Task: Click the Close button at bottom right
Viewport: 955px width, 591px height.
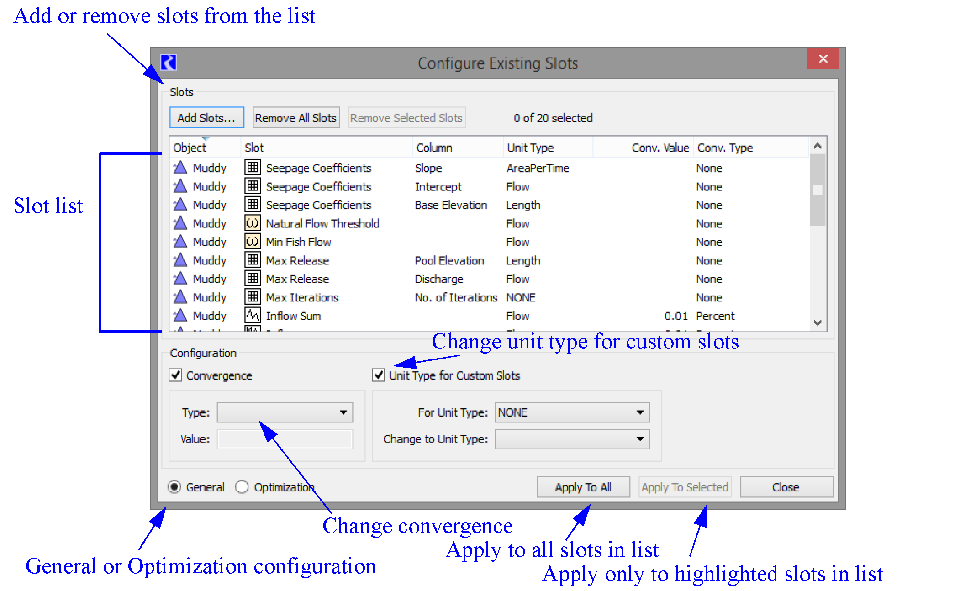Action: [786, 487]
